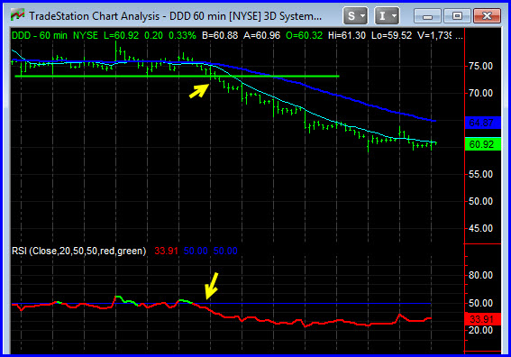Screen dimensions: 511x357
Task: Click the green 60.92 last price marker
Action: 483,144
